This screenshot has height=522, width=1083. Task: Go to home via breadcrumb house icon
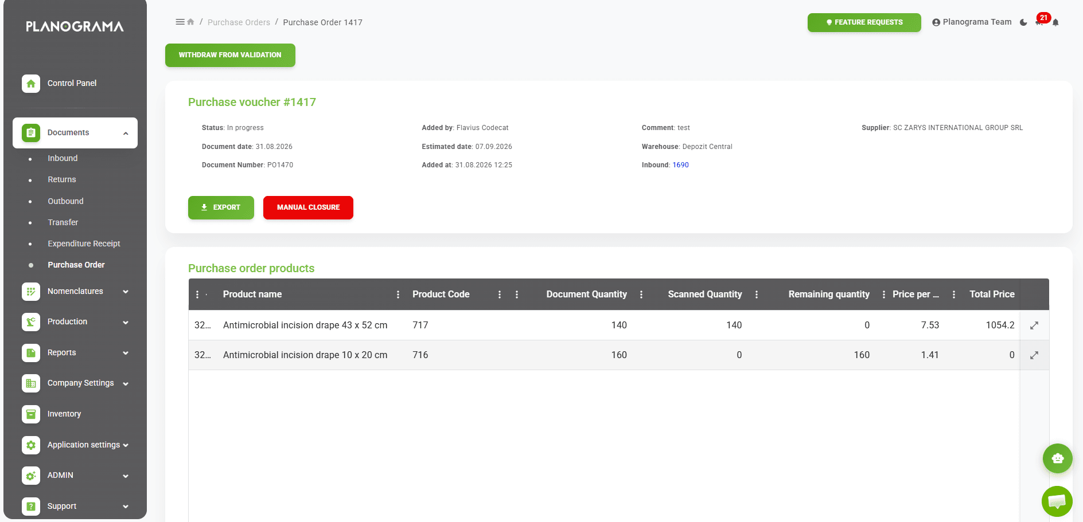click(190, 22)
